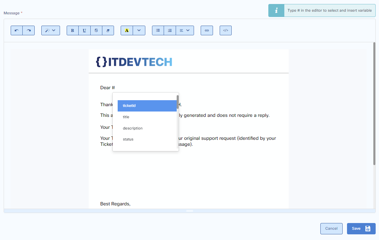Viewport: 379px width, 240px height.
Task: Apply the yellow highlight color button
Action: pyautogui.click(x=127, y=30)
